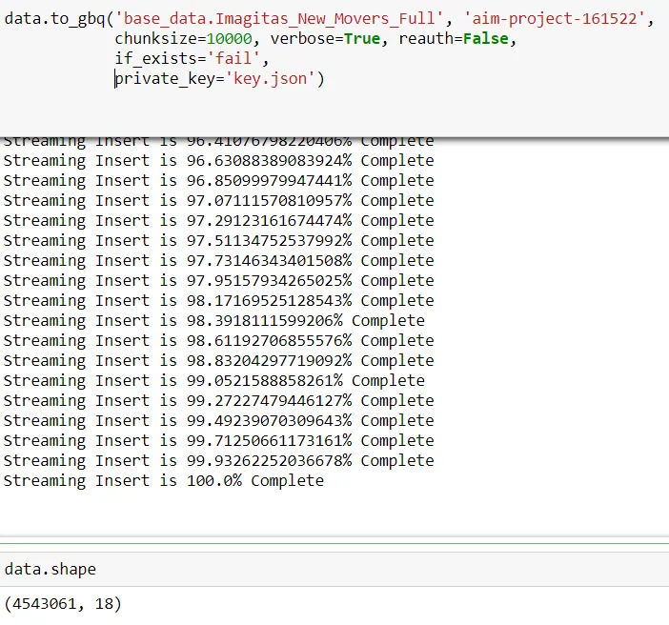Click the 99.2722747944612% Complete output line
This screenshot has height=625, width=669.
pyautogui.click(x=219, y=400)
